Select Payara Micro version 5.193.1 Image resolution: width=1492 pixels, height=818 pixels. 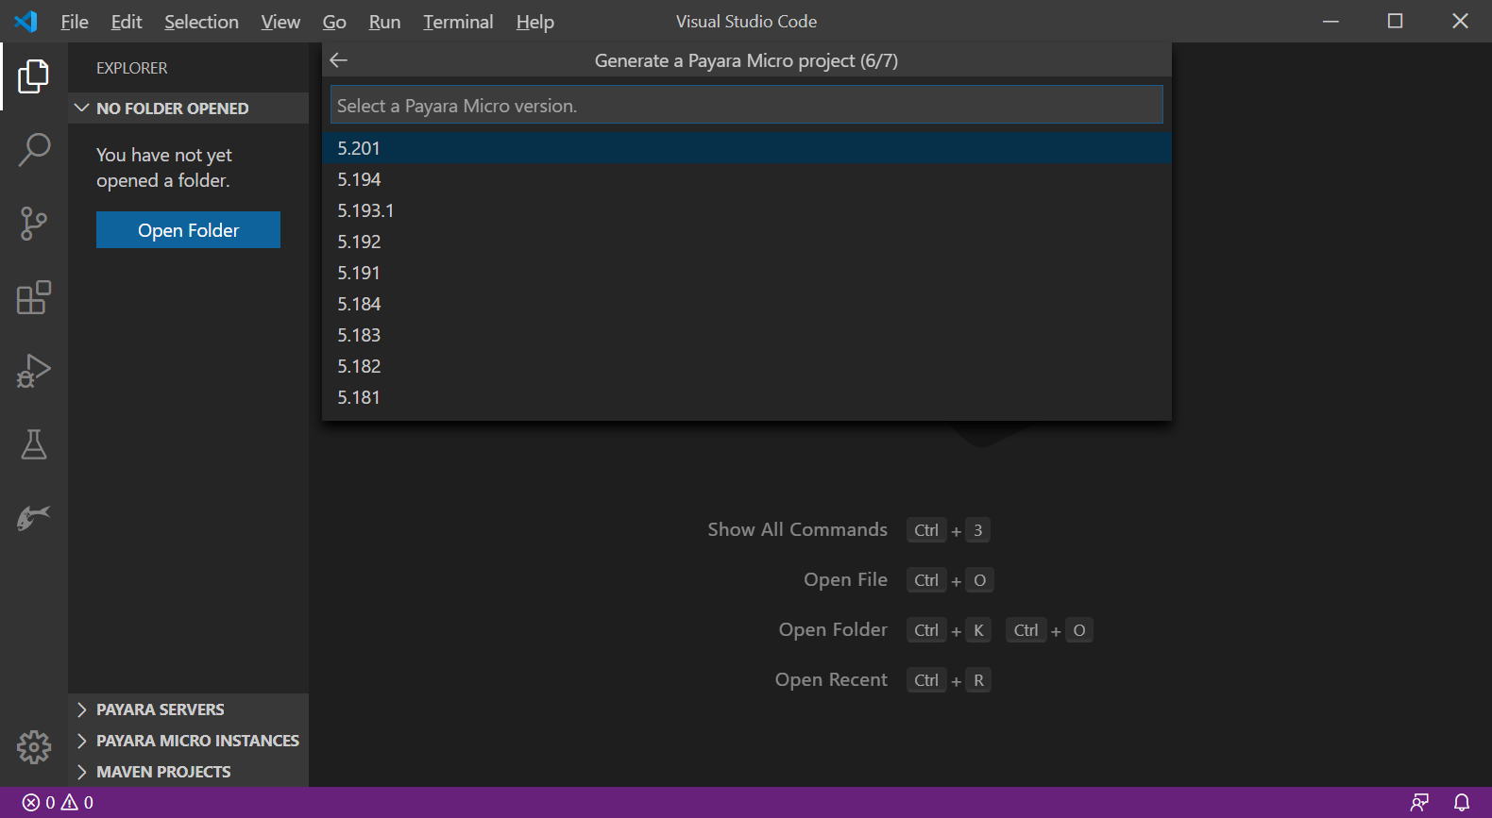[x=746, y=210]
